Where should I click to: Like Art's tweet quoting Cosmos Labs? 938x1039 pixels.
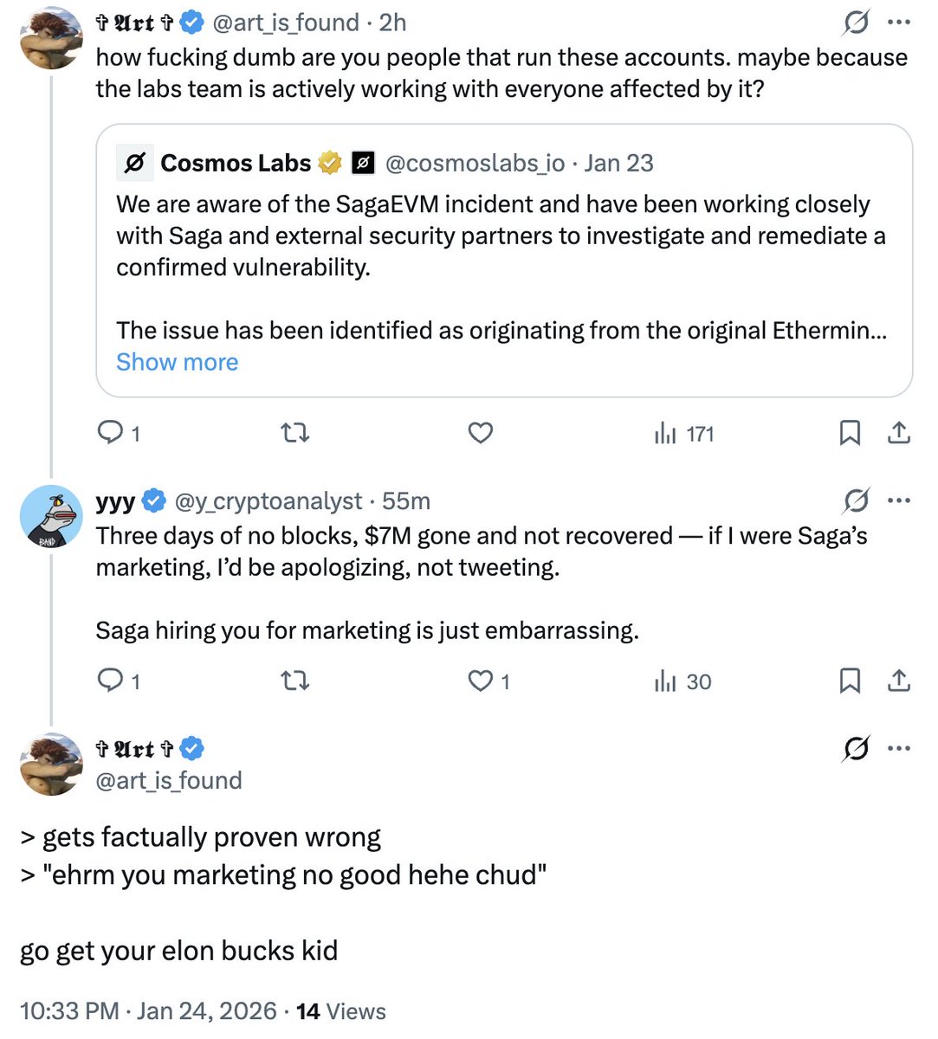point(480,432)
